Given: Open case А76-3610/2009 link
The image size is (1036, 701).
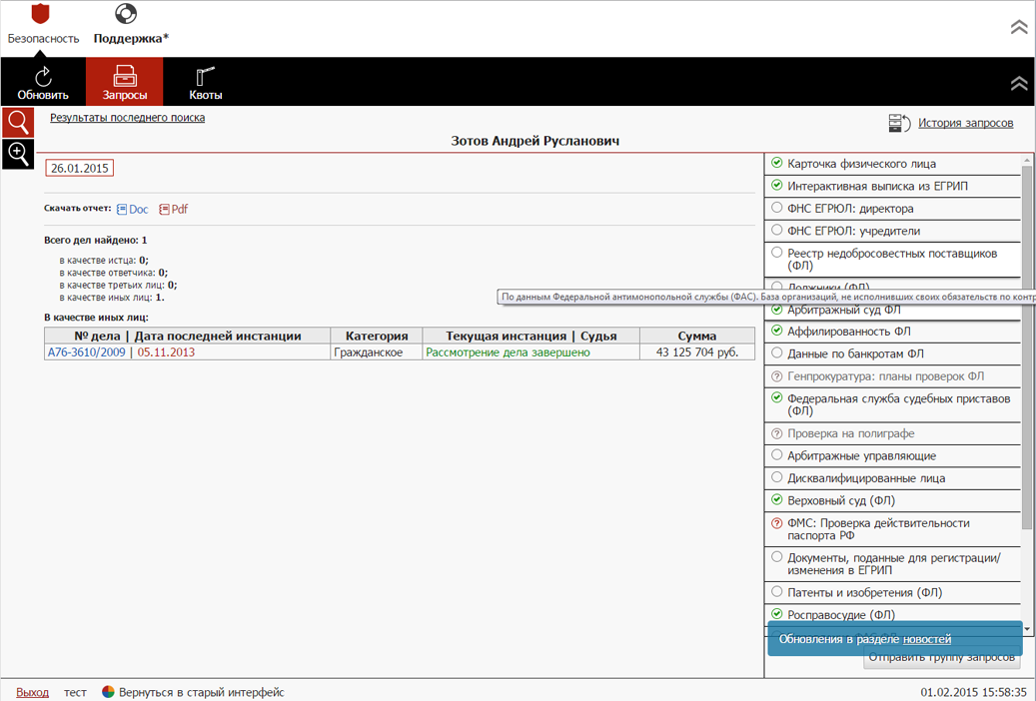Looking at the screenshot, I should pyautogui.click(x=87, y=352).
